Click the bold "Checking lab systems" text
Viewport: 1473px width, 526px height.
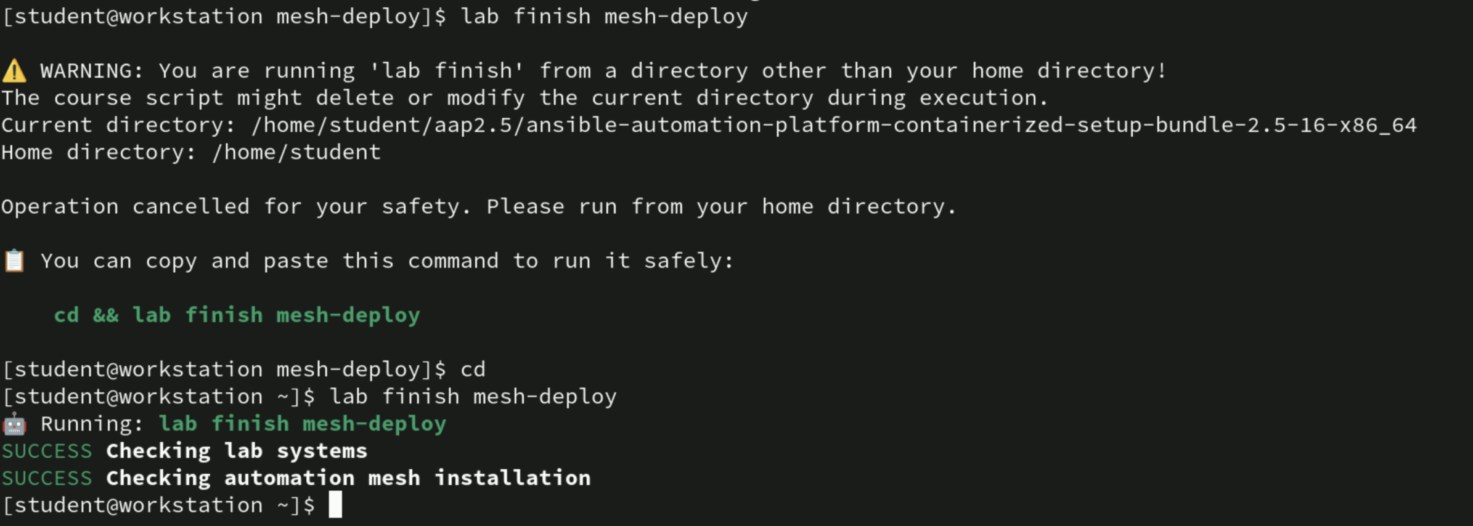click(x=237, y=451)
